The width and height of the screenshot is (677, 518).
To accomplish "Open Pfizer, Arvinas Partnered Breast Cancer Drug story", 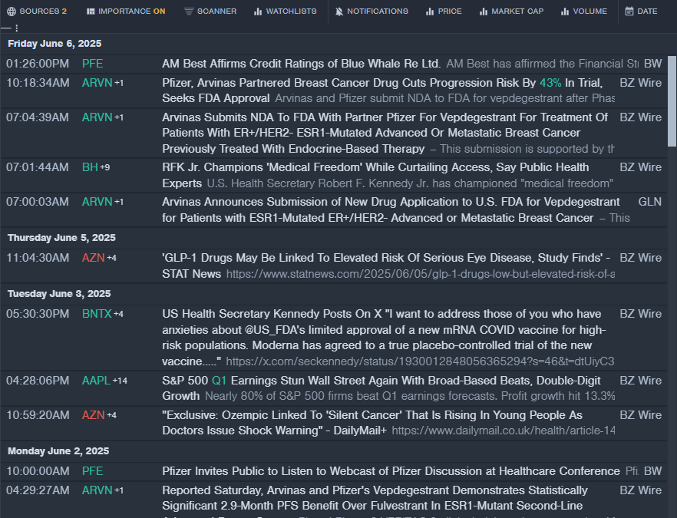I will coord(382,91).
